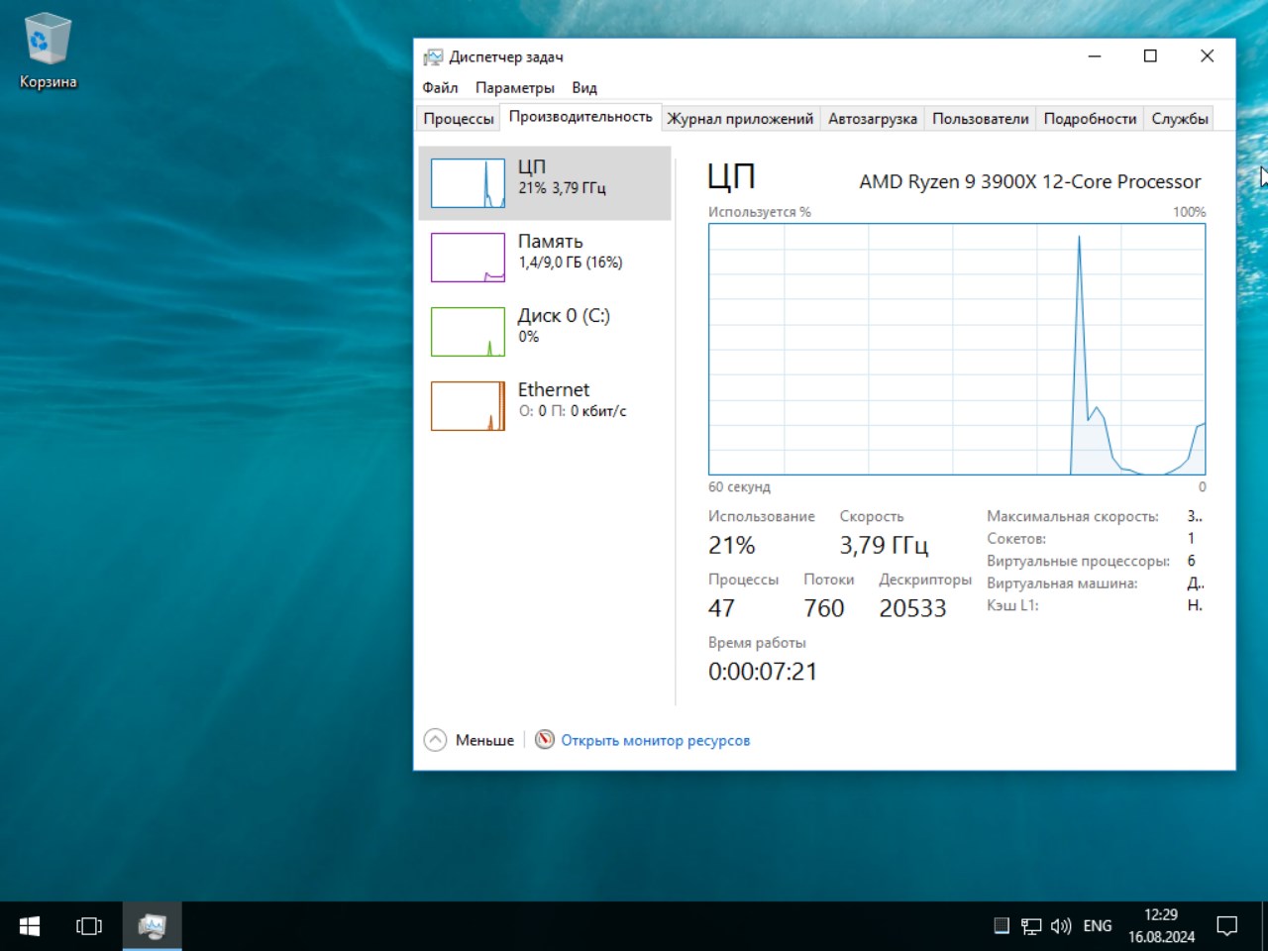This screenshot has width=1268, height=951.
Task: Select the Ethernet mini graph thumbnail
Action: [468, 406]
